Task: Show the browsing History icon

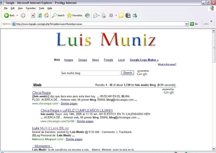Action: pos(87,15)
